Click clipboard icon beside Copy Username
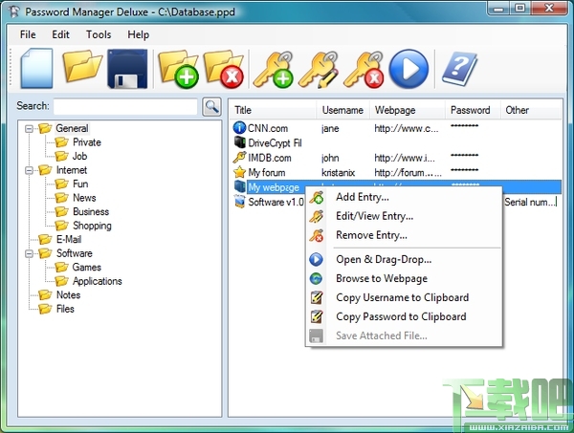The image size is (574, 433). [317, 297]
